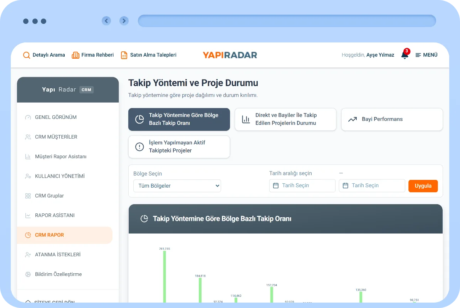Click the trend arrow icon on Bayi Performans
This screenshot has width=460, height=308.
353,119
